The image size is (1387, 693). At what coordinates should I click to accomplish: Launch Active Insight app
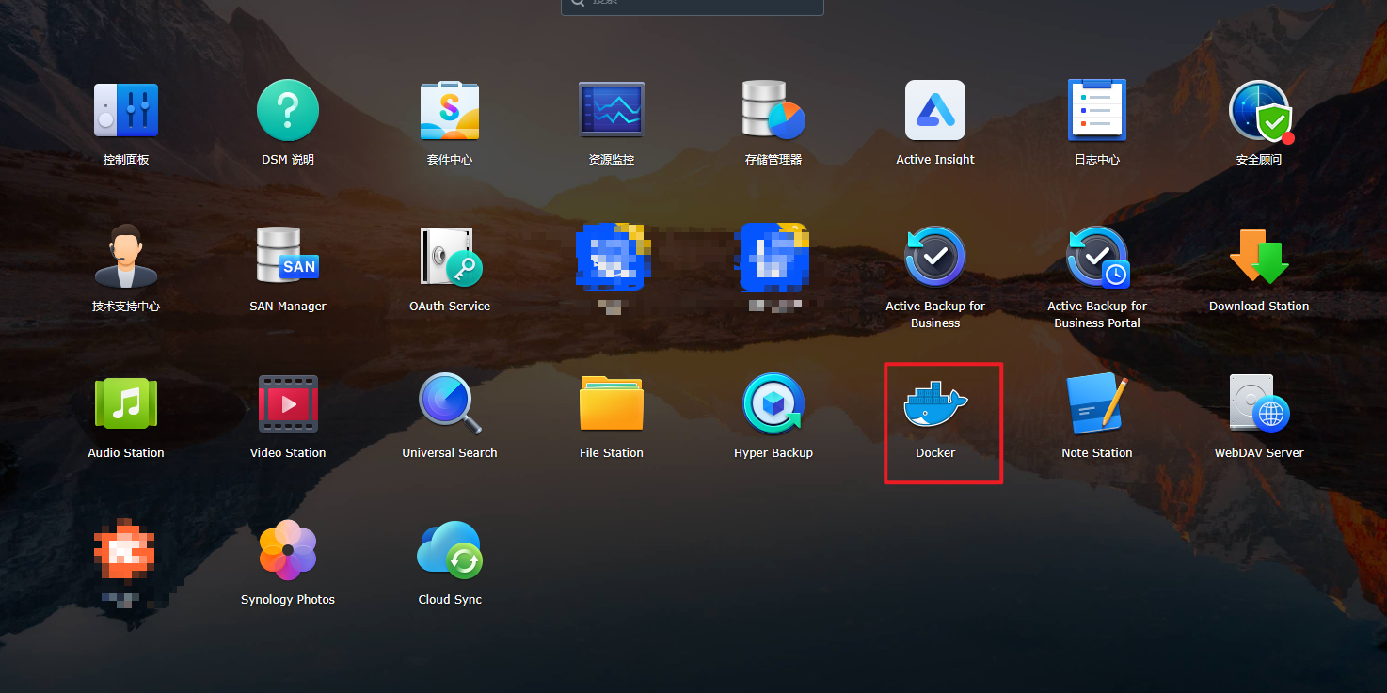click(x=935, y=110)
